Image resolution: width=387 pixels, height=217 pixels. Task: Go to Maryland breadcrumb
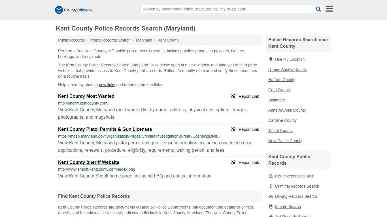(x=144, y=40)
